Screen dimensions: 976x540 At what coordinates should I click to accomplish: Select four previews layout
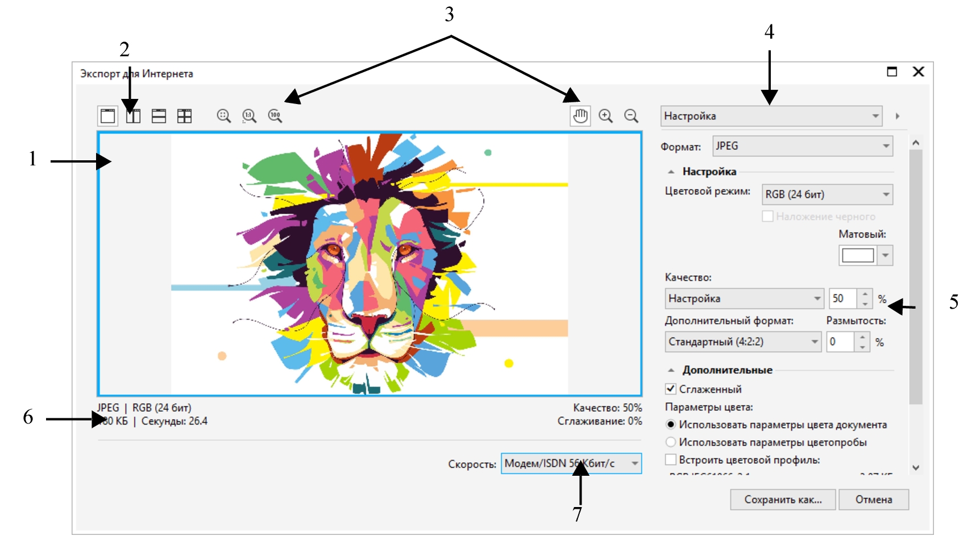point(185,116)
